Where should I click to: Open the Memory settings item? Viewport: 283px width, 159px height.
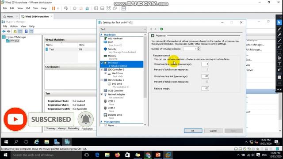(112, 56)
